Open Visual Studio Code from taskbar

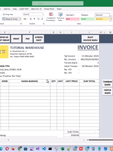click(x=44, y=149)
